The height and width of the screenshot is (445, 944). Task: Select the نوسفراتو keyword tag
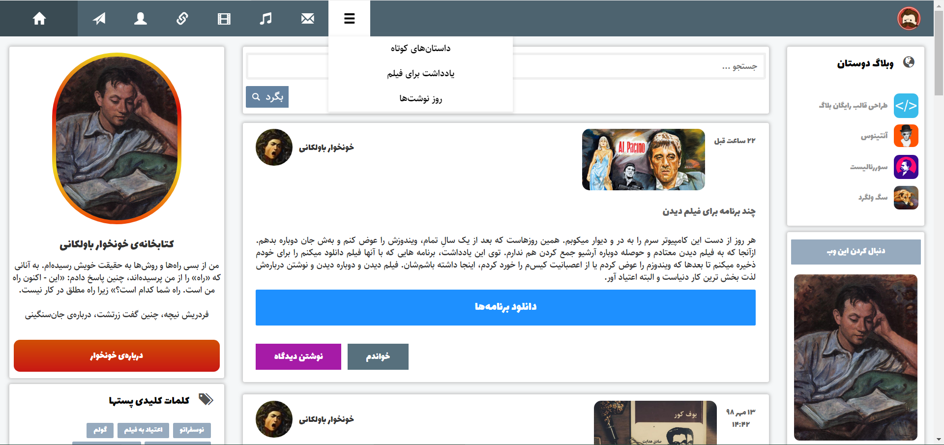192,430
